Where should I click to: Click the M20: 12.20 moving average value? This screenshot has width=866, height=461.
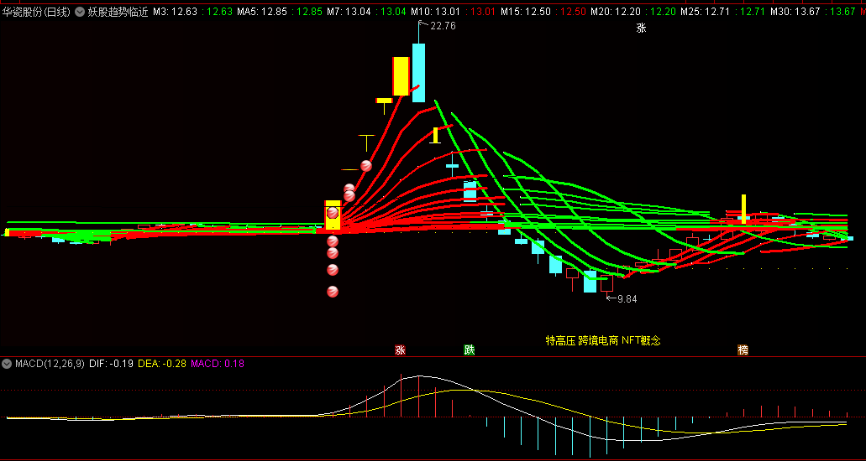pyautogui.click(x=616, y=12)
